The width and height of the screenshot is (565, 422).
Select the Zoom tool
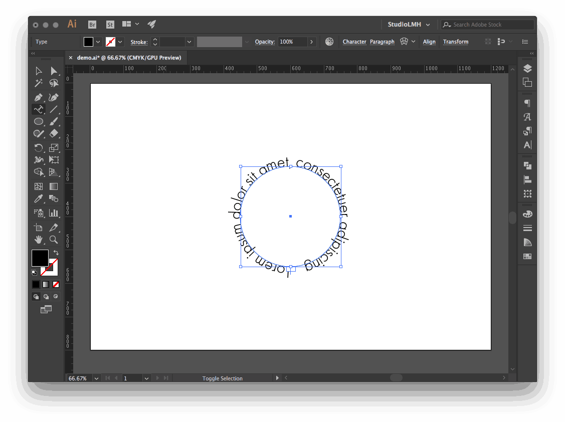click(x=54, y=239)
